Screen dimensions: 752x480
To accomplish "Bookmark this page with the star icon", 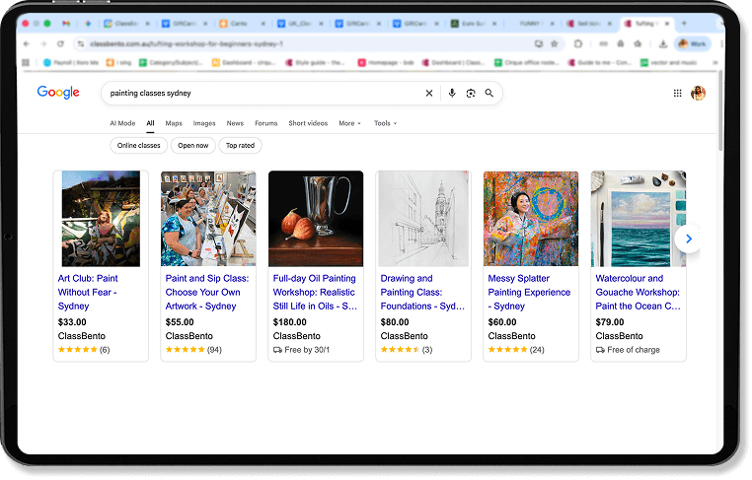I will tap(555, 43).
